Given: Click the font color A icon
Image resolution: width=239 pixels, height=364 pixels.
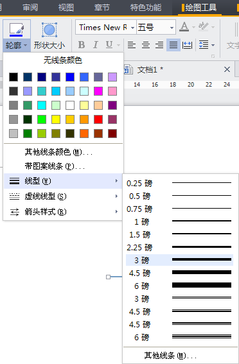Looking at the screenshot, I should point(184,27).
